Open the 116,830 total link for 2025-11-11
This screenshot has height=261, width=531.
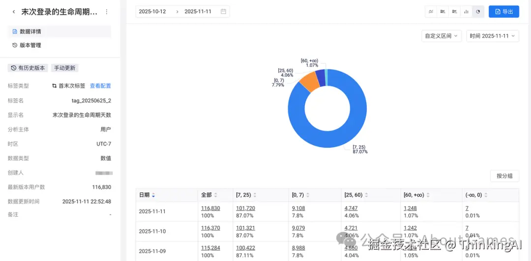click(x=210, y=208)
